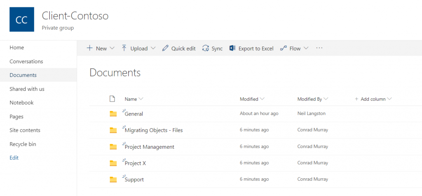This screenshot has width=422, height=196.
Task: Click the Quick edit pencil icon
Action: (165, 48)
